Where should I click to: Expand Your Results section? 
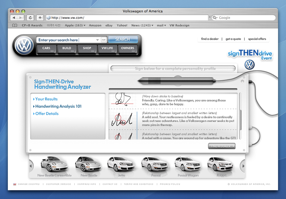click(45, 99)
